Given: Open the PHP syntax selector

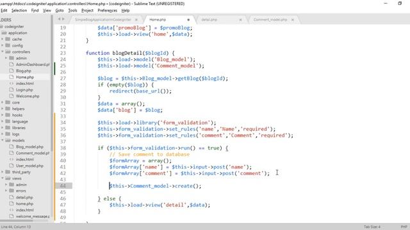Looking at the screenshot, I should pos(404,227).
